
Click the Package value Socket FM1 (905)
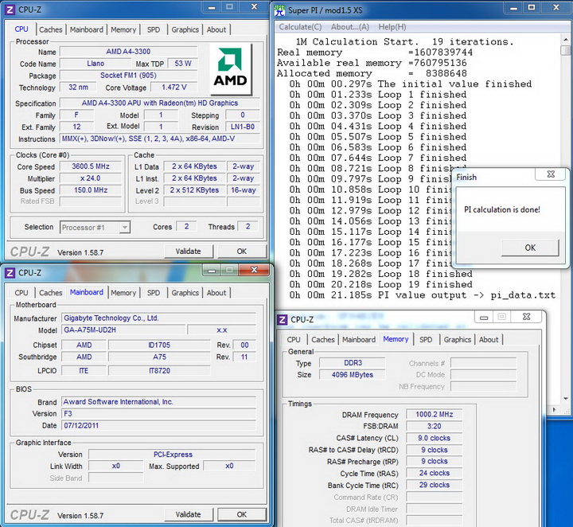[x=128, y=76]
